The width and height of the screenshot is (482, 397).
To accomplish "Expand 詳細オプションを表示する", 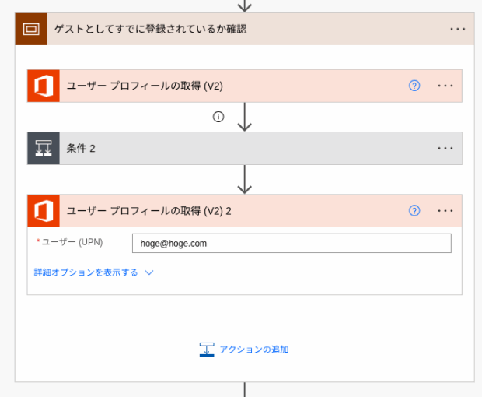I will (x=86, y=272).
